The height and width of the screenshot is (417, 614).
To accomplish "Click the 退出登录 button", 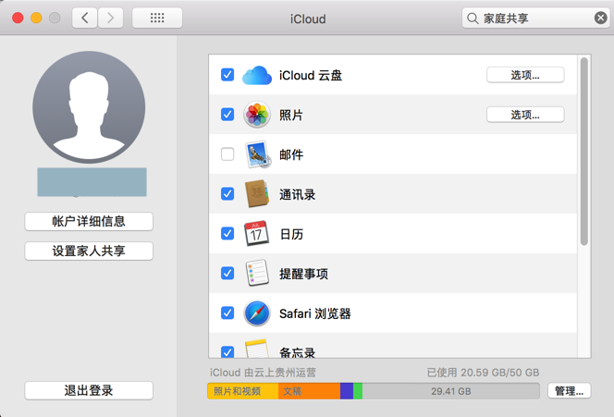I will coord(89,391).
